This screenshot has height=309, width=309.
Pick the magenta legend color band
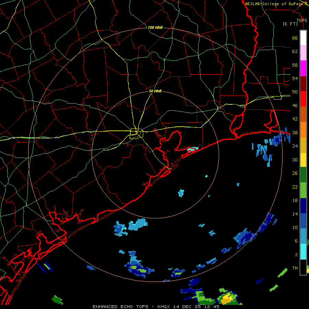tap(303, 68)
